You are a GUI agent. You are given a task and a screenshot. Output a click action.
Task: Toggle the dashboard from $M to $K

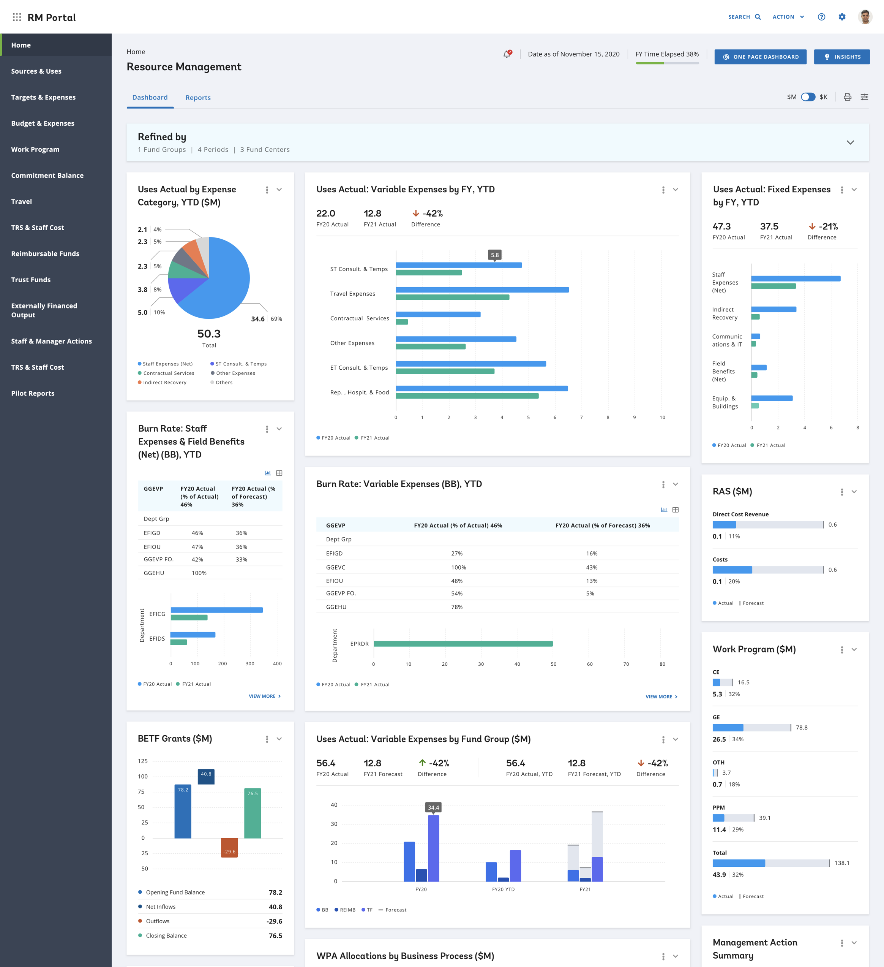click(808, 97)
